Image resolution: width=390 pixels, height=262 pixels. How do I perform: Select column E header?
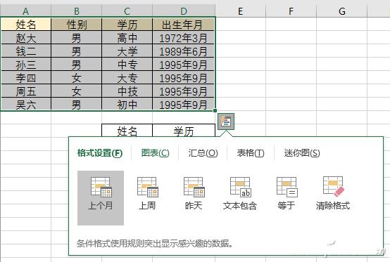[241, 11]
